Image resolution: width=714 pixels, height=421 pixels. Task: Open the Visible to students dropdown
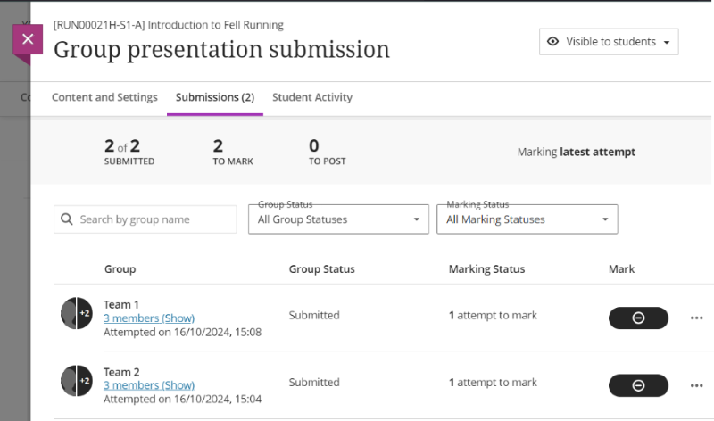point(609,42)
